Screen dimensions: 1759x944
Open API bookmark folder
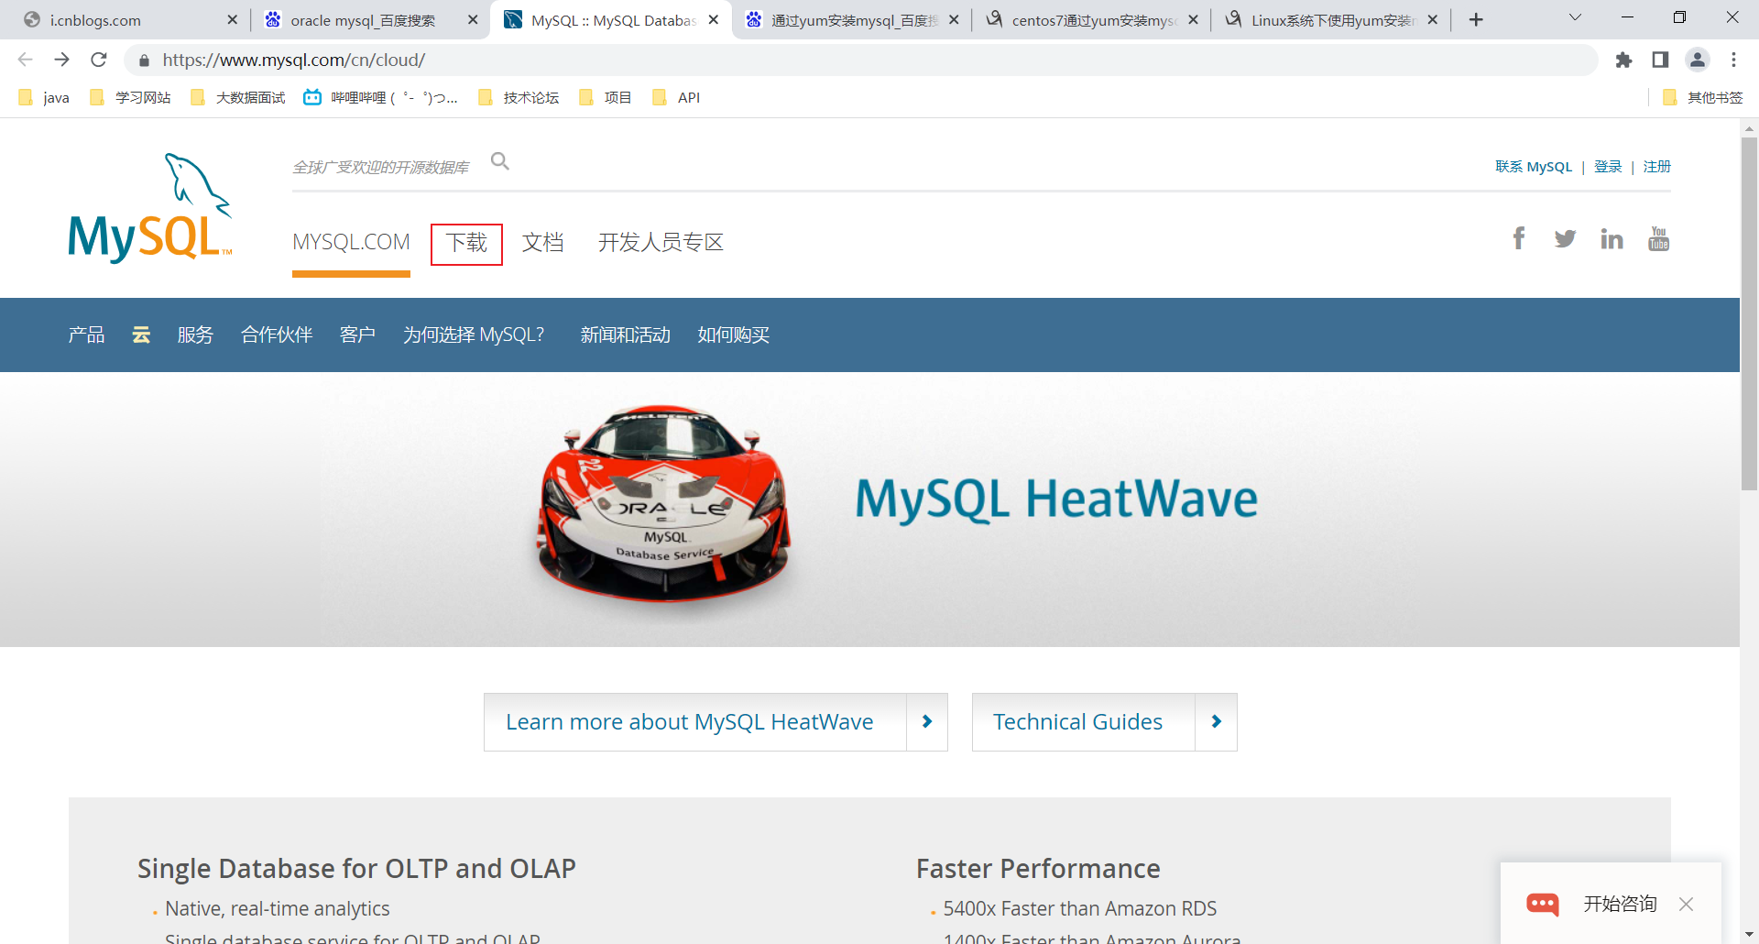(x=676, y=97)
